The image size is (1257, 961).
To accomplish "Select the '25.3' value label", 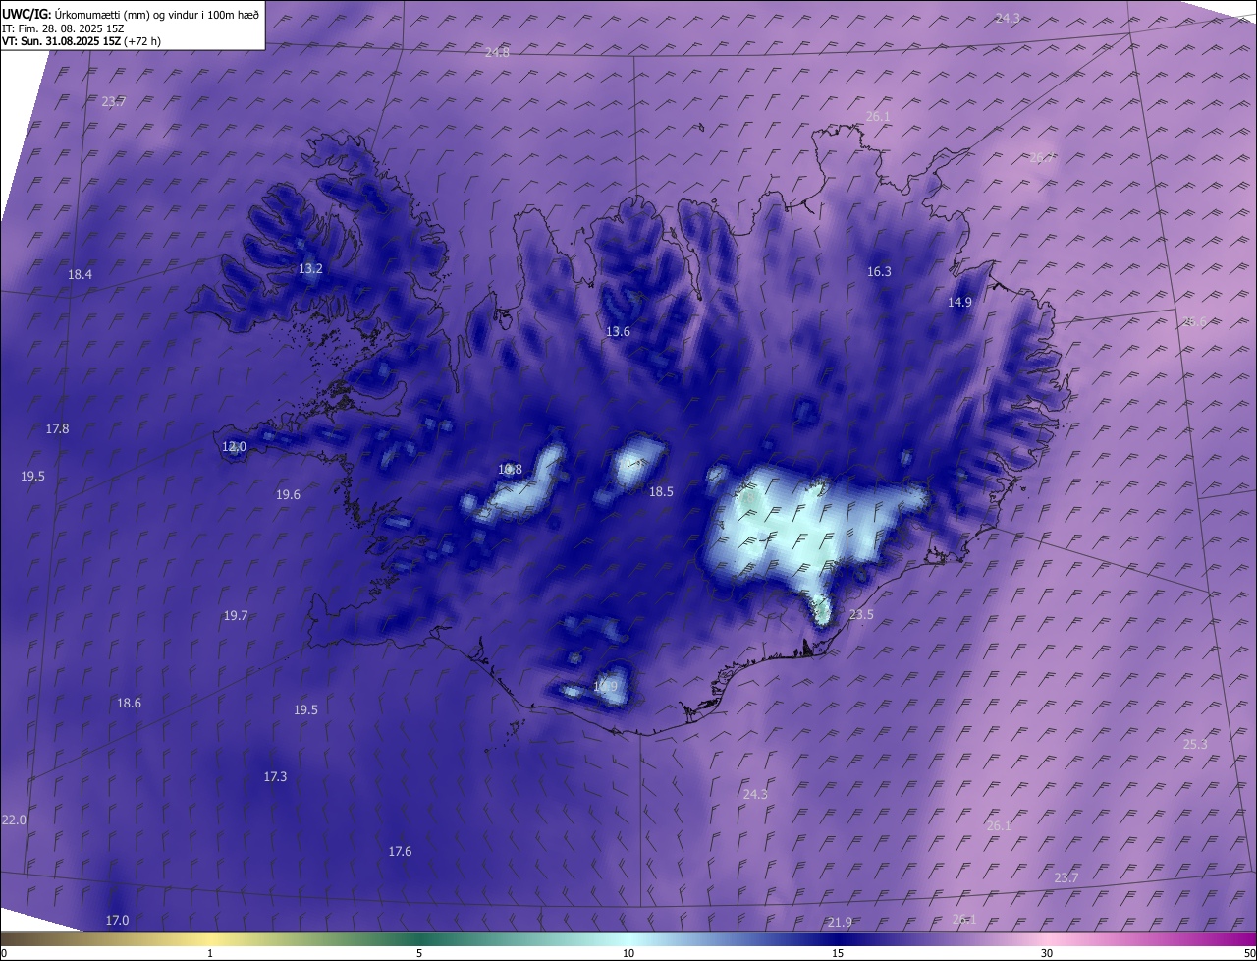I will click(1195, 745).
